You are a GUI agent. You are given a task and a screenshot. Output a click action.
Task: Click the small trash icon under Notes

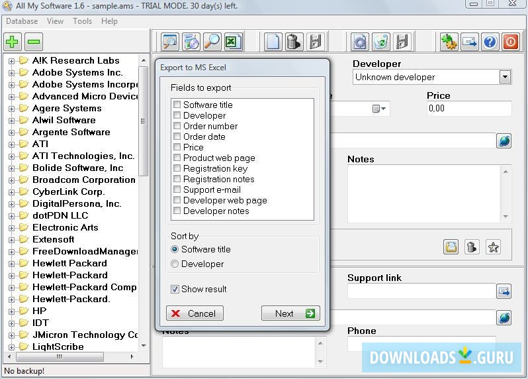472,247
